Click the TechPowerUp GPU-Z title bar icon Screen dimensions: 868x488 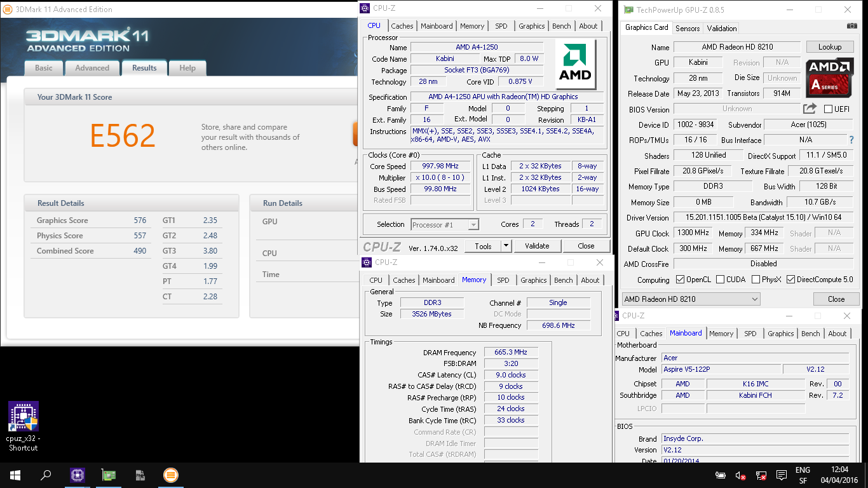pyautogui.click(x=628, y=10)
